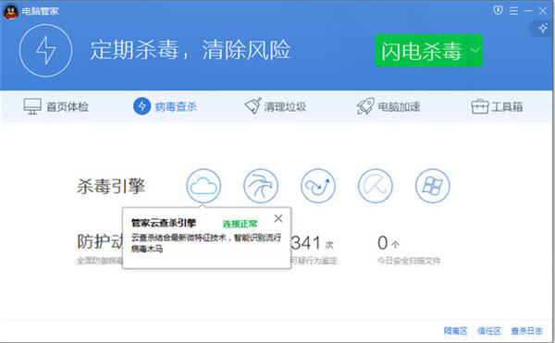Image resolution: width=555 pixels, height=343 pixels.
Task: Open the main menu hamburger icon
Action: [513, 10]
